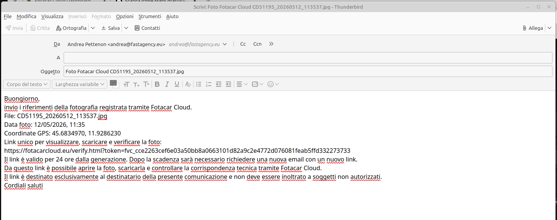Open the Modifica menu
The width and height of the screenshot is (557, 220).
pyautogui.click(x=27, y=16)
